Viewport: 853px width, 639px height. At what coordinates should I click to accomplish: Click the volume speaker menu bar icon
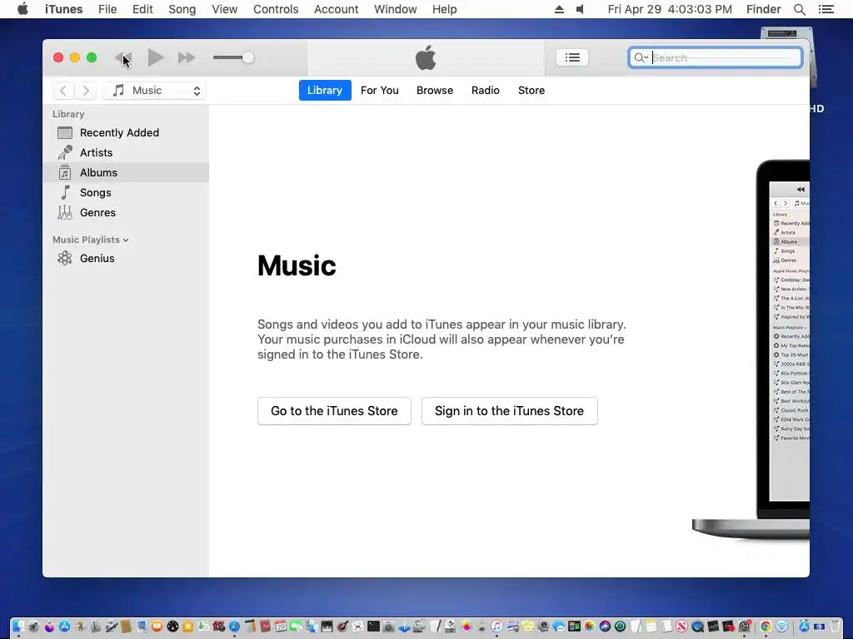(x=580, y=9)
